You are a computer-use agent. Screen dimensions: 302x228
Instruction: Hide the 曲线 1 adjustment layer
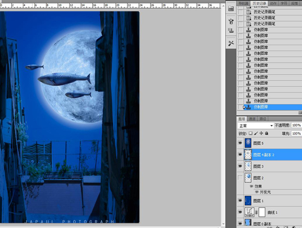pyautogui.click(x=240, y=212)
